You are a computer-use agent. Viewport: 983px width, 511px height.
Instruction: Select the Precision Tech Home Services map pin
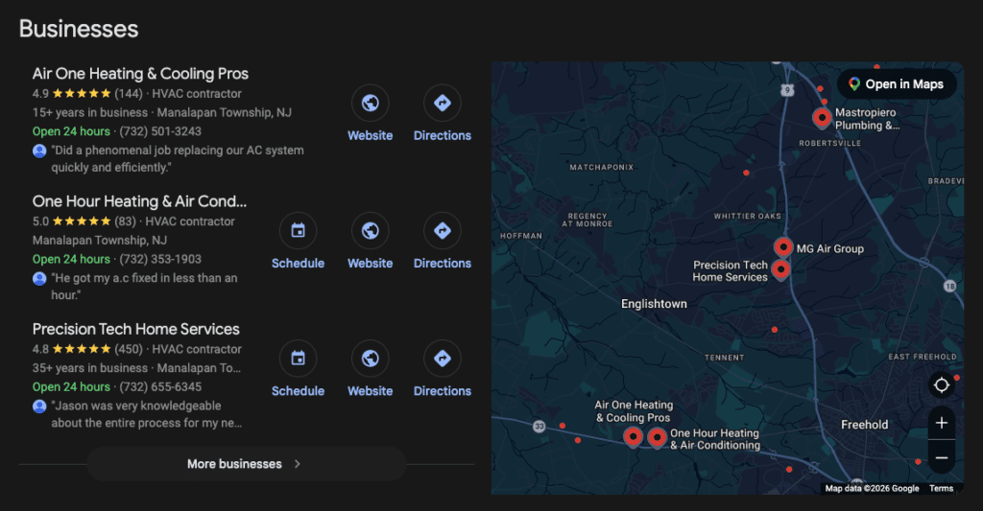780,270
